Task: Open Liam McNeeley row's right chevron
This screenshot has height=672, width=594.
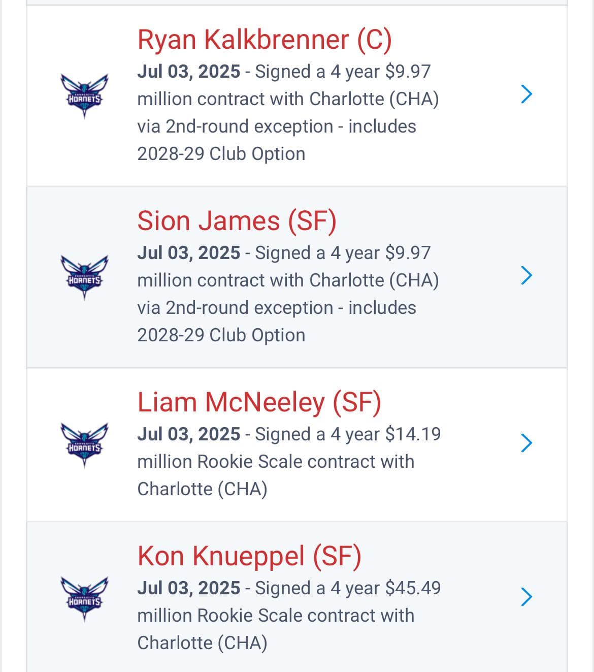Action: point(526,442)
